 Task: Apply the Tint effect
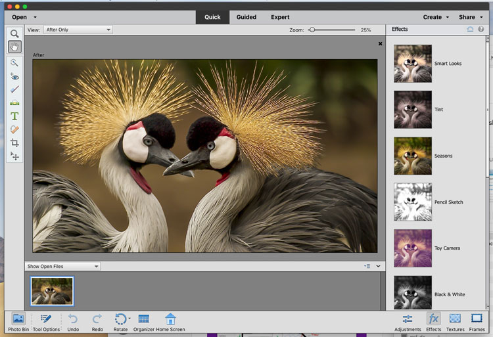point(413,110)
